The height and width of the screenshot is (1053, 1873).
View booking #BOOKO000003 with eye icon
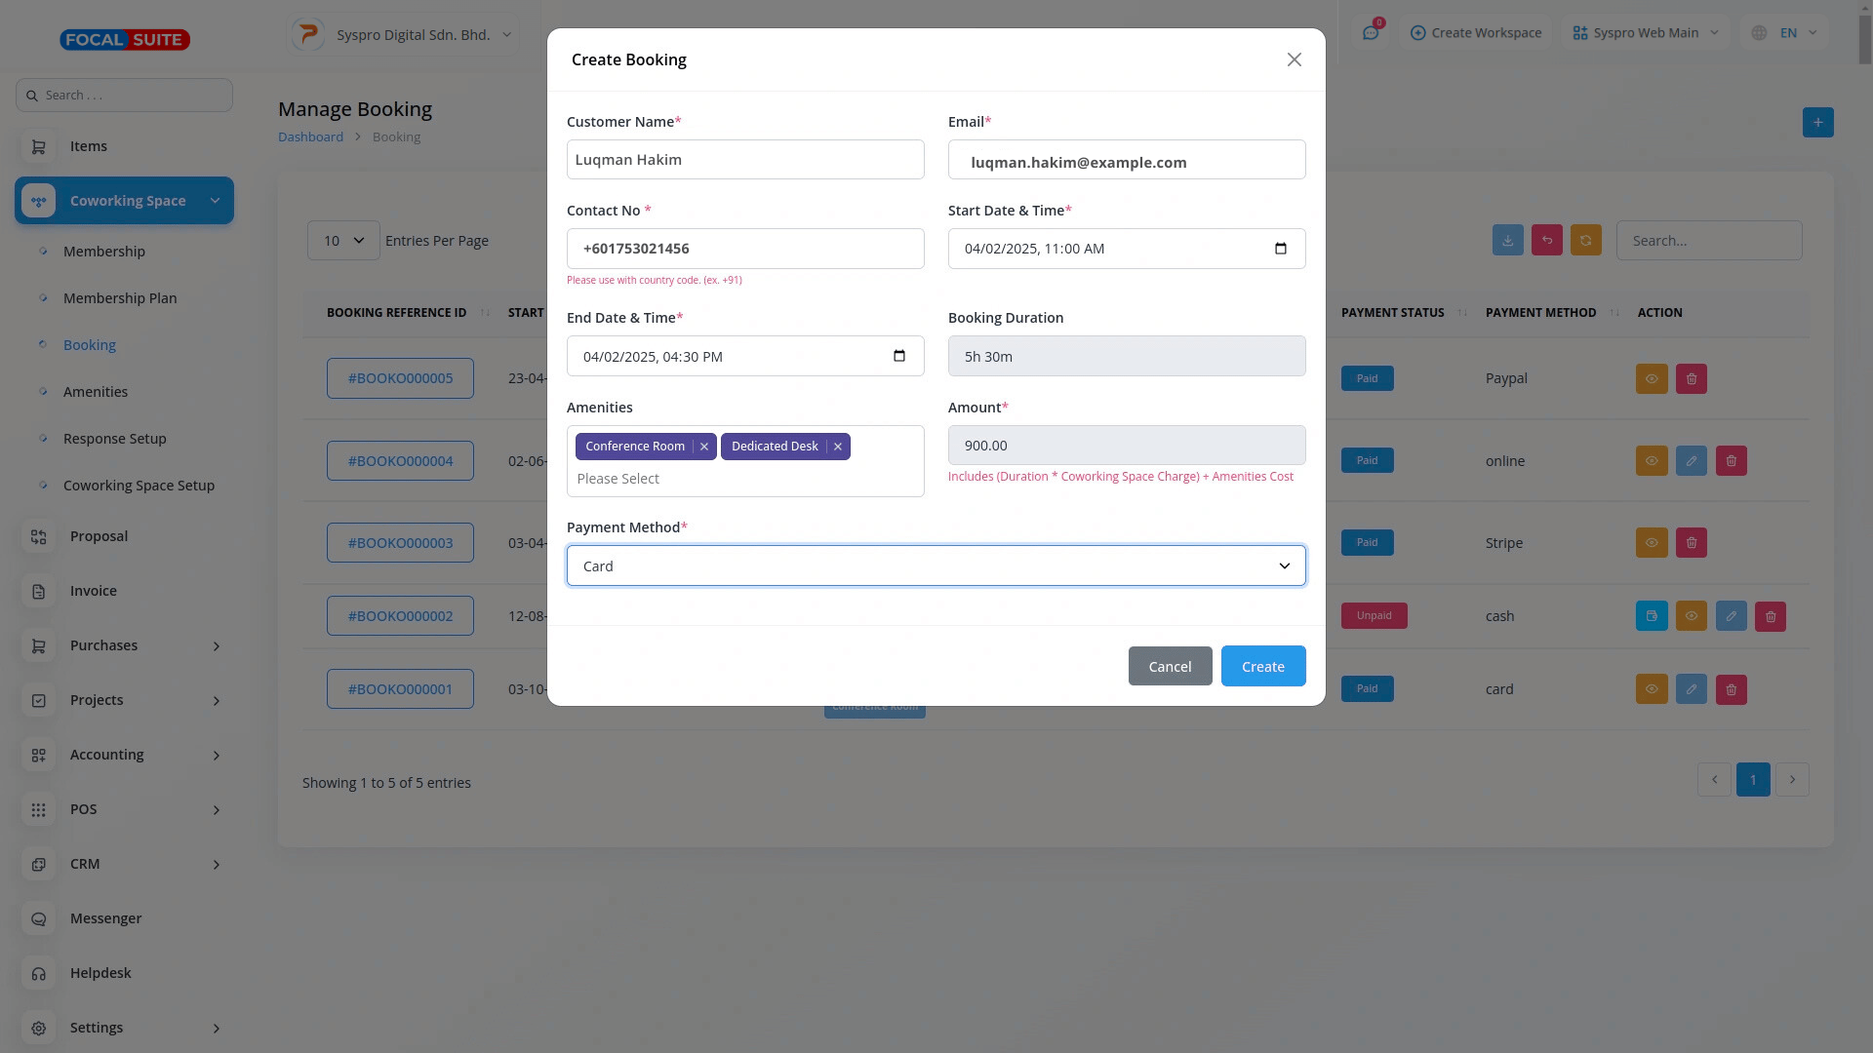[1652, 543]
